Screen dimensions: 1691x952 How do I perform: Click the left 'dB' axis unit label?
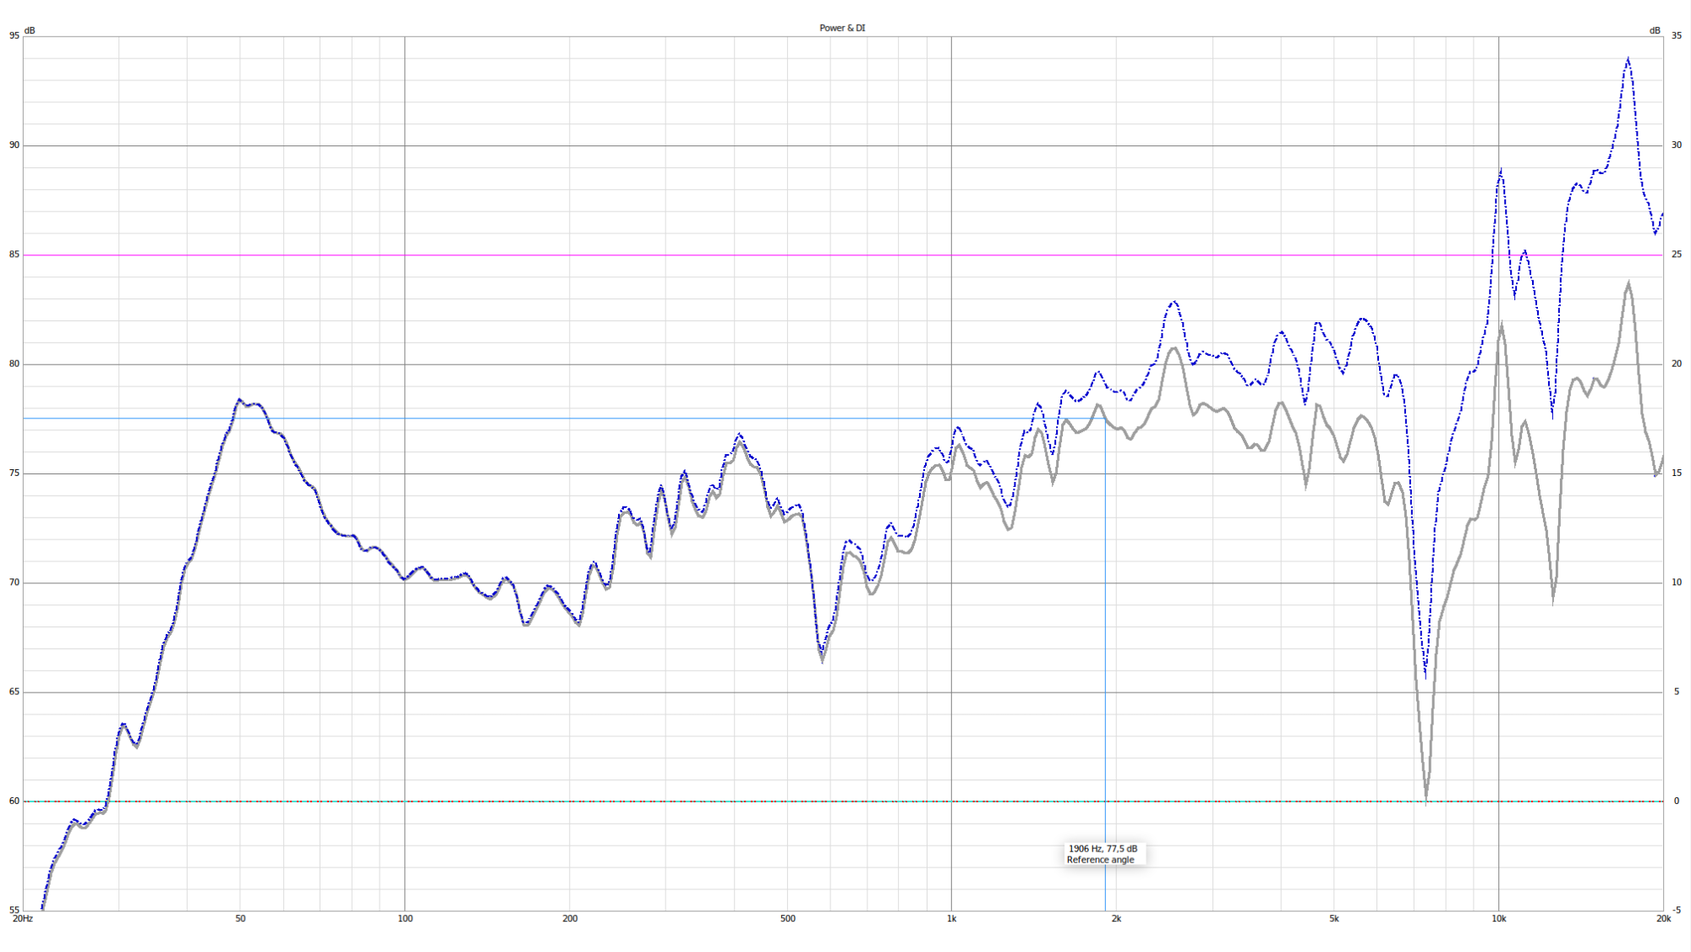pos(30,30)
